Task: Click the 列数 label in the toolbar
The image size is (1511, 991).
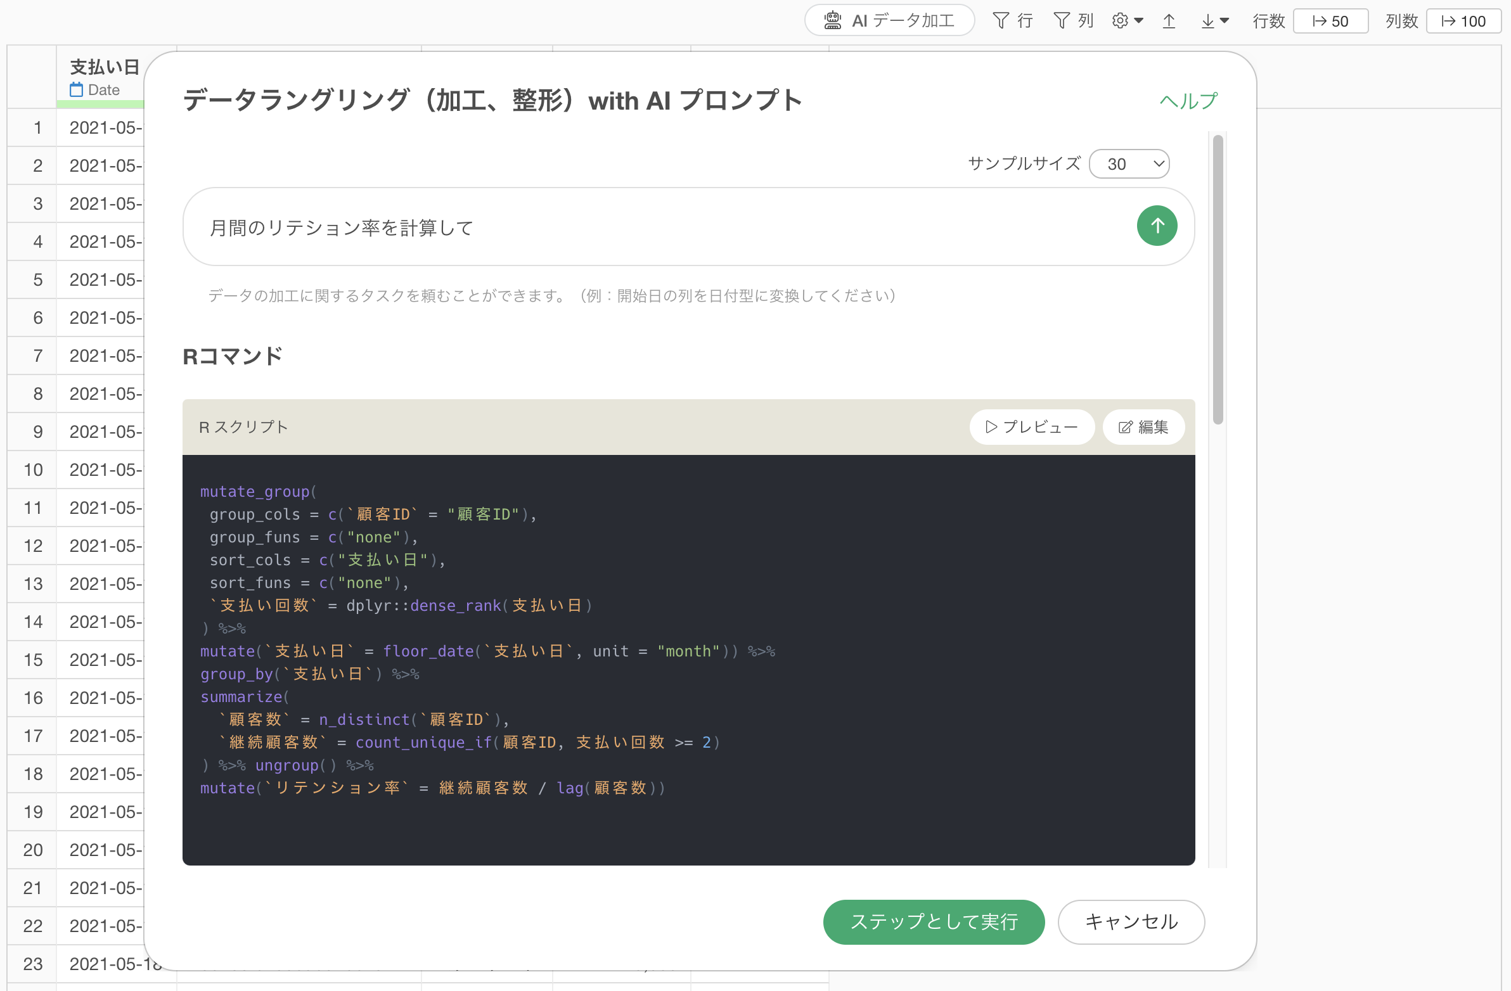Action: (1401, 21)
